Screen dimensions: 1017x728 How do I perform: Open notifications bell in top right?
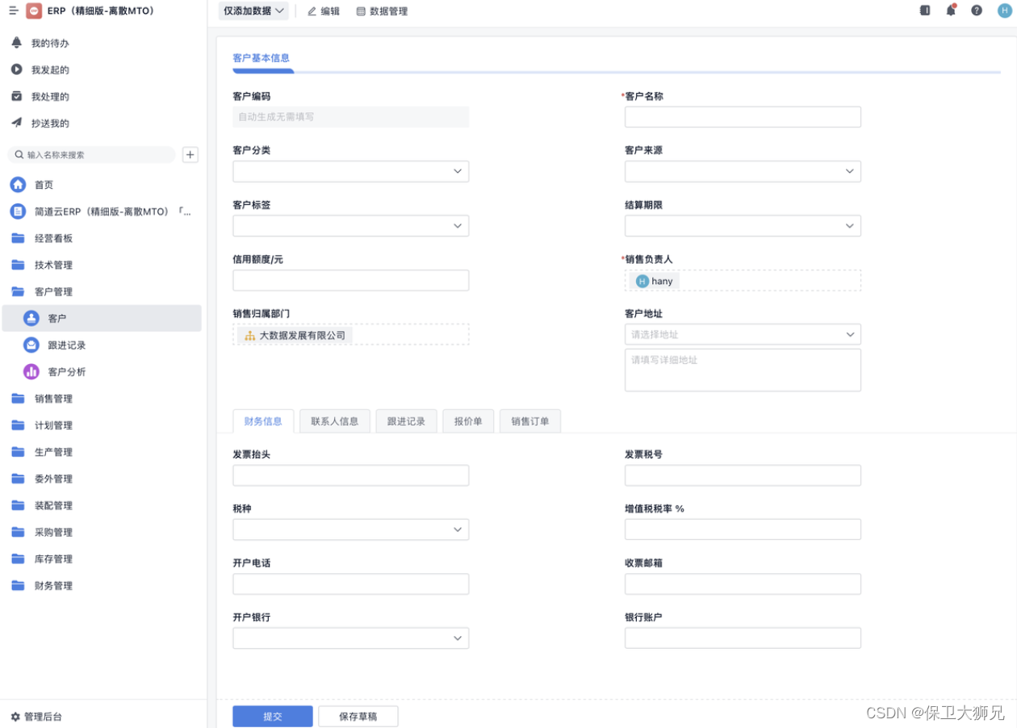click(x=951, y=10)
